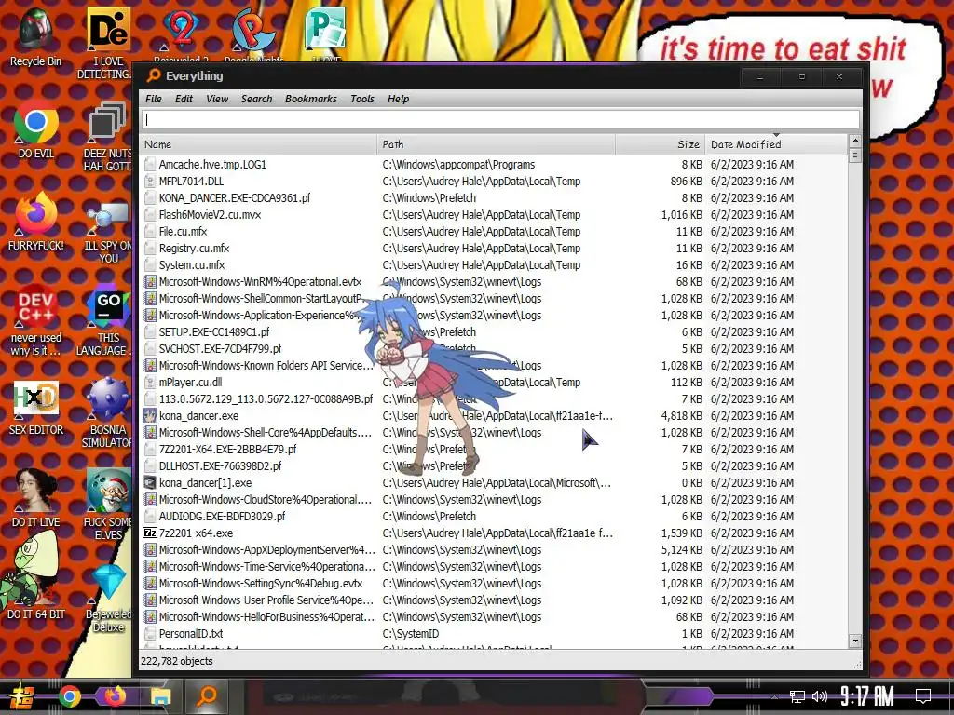The height and width of the screenshot is (715, 954).
Task: Open the notification center icon
Action: [x=923, y=696]
